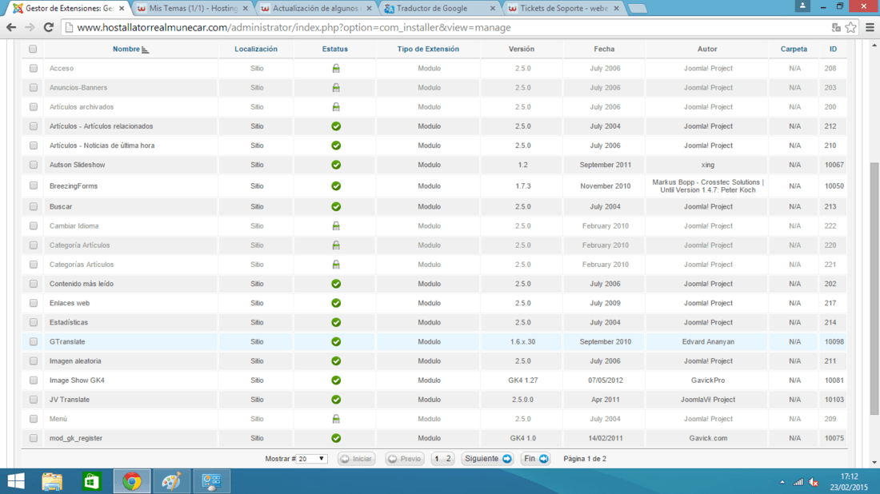Viewport: 880px width, 494px height.
Task: Switch to the Mis Temas (1/1) Hosting tab
Action: point(193,9)
